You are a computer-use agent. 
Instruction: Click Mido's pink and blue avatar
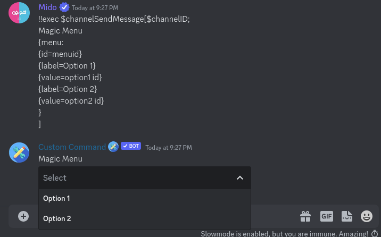coord(19,13)
